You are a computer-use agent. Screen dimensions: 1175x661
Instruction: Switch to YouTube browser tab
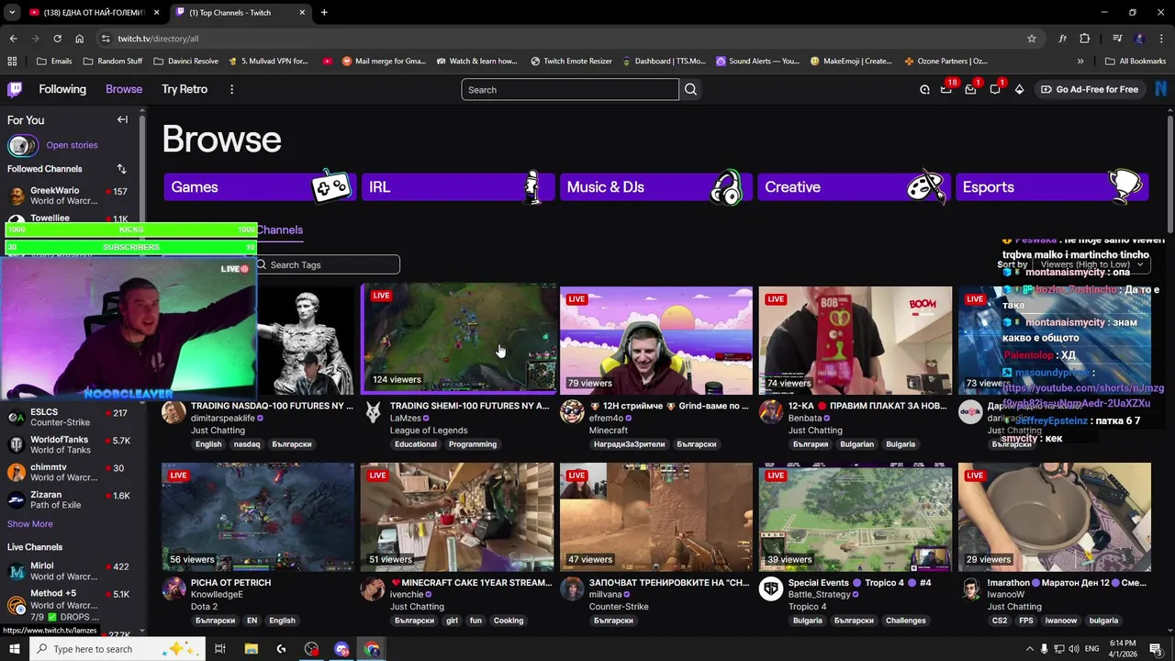[x=92, y=12]
